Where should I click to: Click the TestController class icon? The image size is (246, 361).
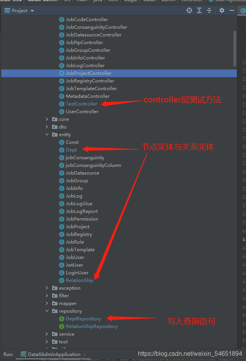(61, 104)
